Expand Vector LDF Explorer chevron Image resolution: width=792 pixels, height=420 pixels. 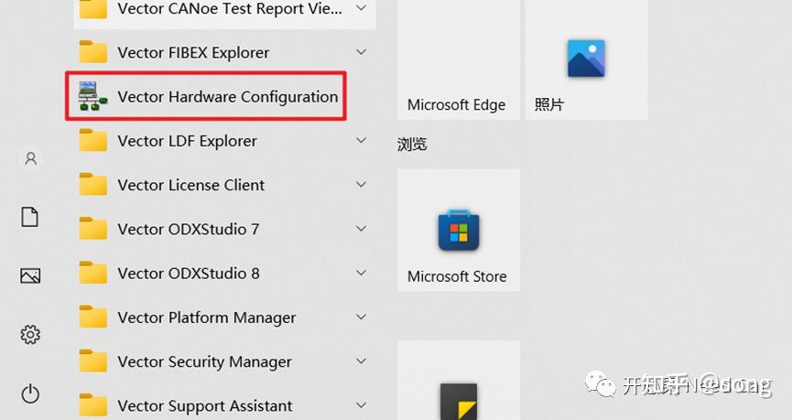tap(361, 141)
